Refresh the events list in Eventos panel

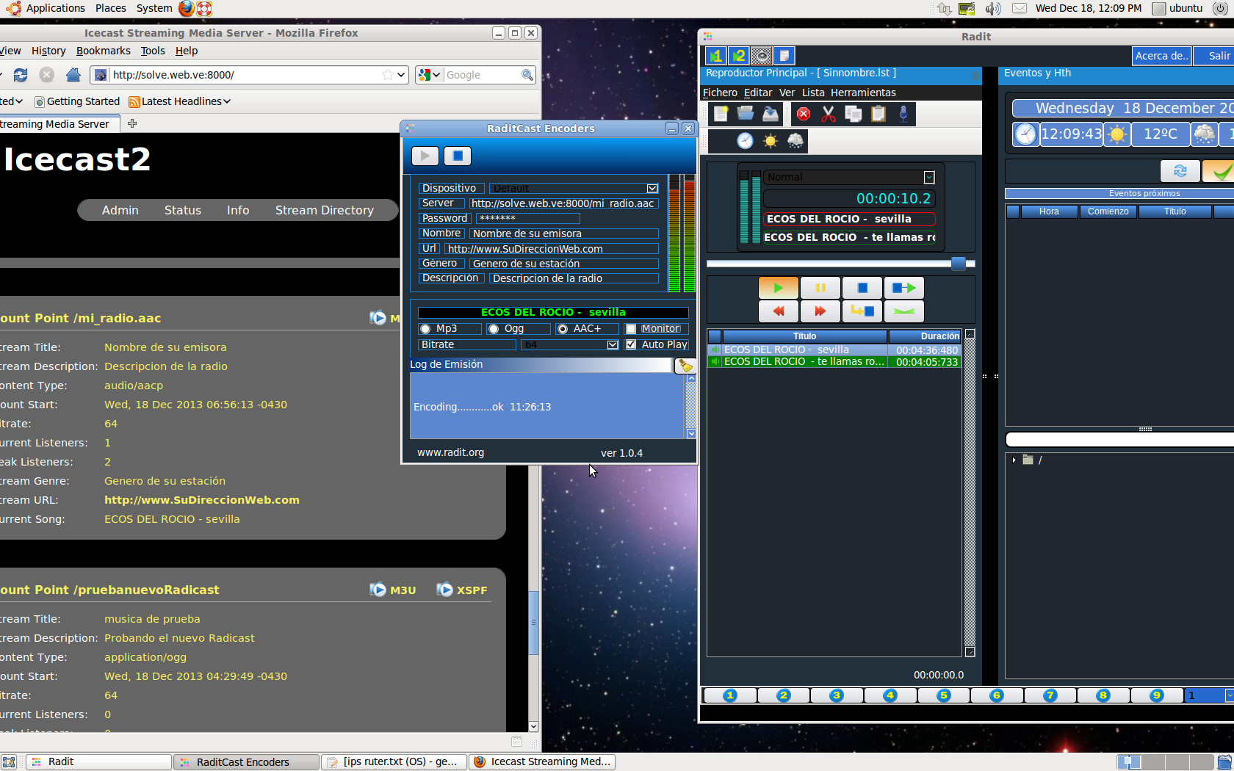coord(1180,171)
